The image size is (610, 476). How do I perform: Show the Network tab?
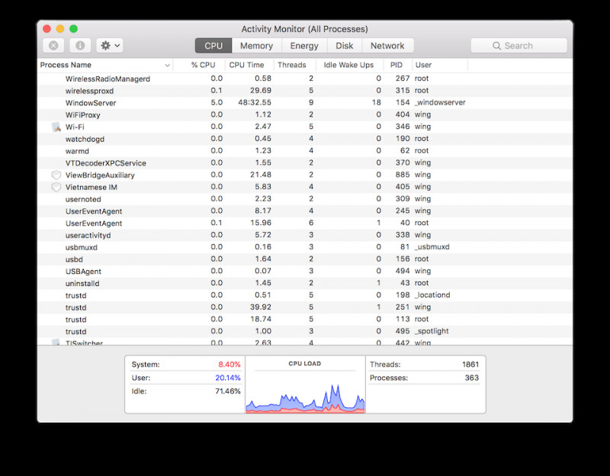pos(387,46)
